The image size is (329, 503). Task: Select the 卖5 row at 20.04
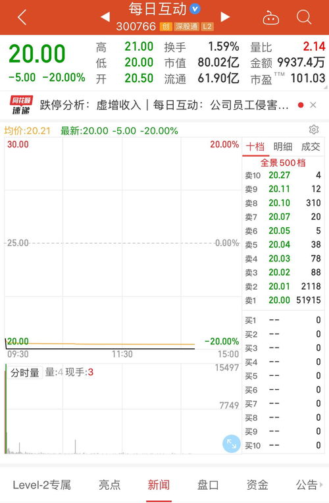pos(282,244)
